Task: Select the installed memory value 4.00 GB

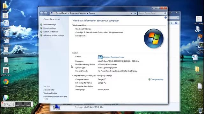Action: click(x=107, y=64)
